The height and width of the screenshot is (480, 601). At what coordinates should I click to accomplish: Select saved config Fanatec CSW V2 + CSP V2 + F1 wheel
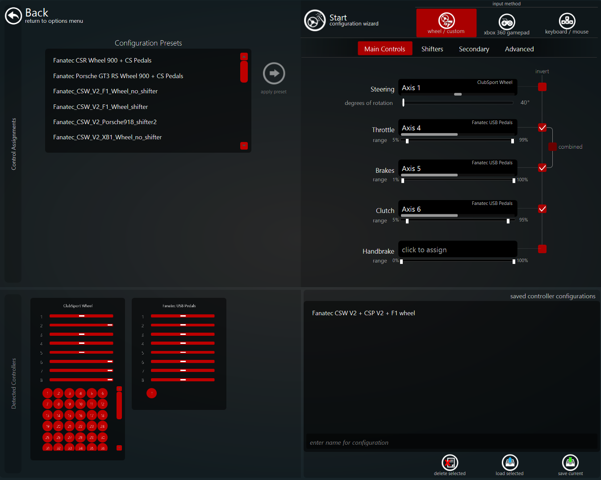point(363,313)
